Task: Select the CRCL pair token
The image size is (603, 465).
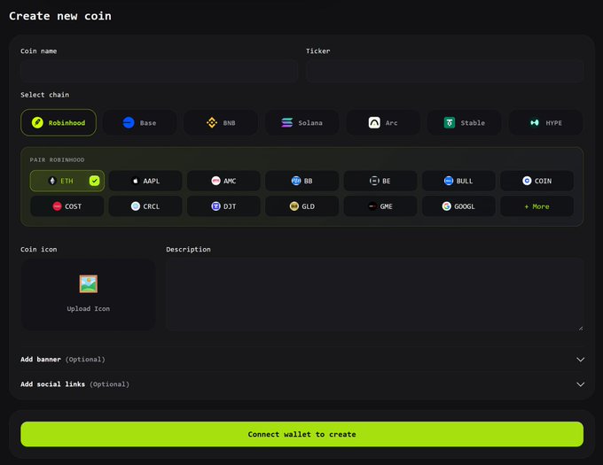Action: 145,206
